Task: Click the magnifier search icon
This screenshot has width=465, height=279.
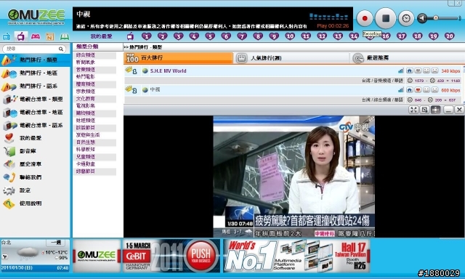Action: (61, 49)
